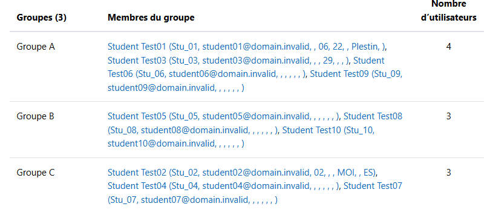Click student09@domain.invalid link text

[x=162, y=88]
